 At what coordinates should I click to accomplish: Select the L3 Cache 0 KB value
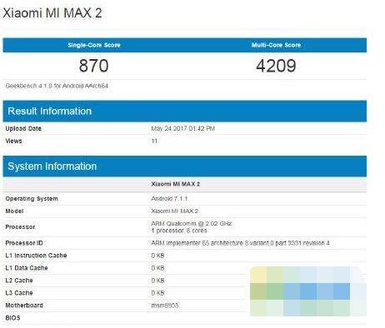(x=157, y=293)
